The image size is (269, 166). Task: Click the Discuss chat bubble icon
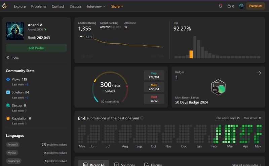pos(8,105)
